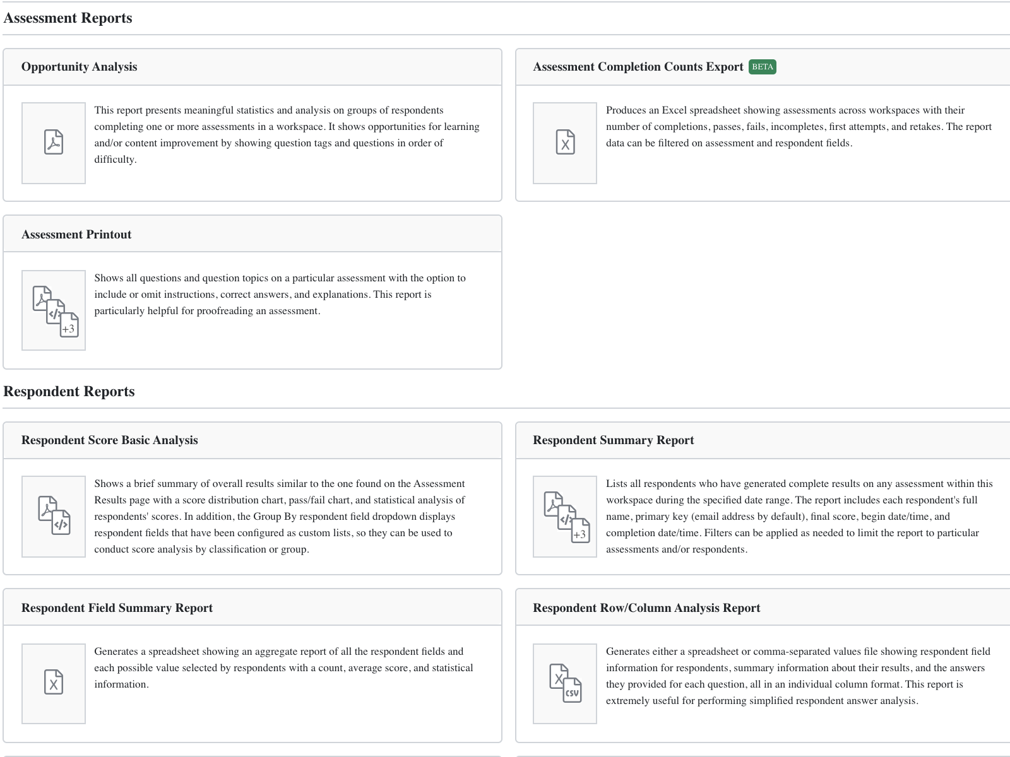Click the CSV badge on Row/Column Analysis icon
1010x757 pixels.
pyautogui.click(x=574, y=694)
